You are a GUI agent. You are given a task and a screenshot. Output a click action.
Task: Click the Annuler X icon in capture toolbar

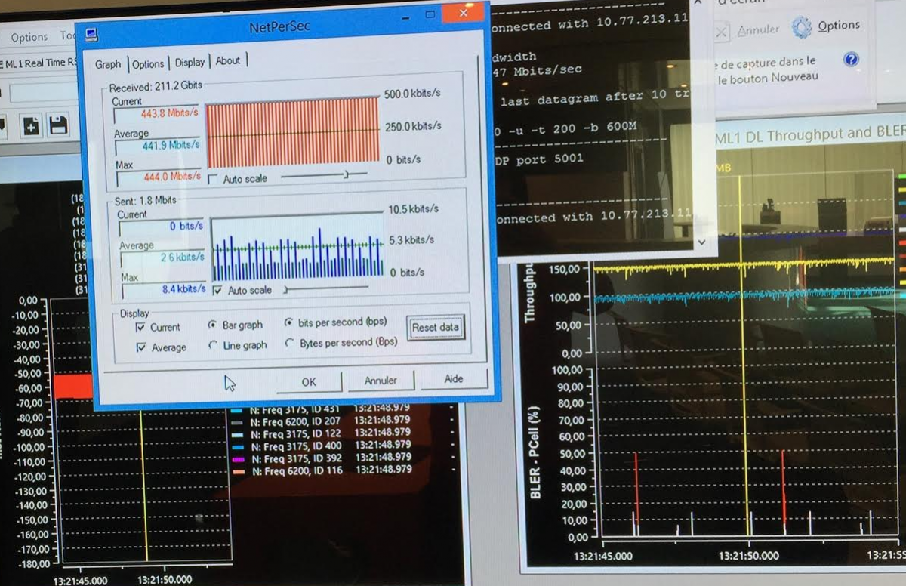722,32
